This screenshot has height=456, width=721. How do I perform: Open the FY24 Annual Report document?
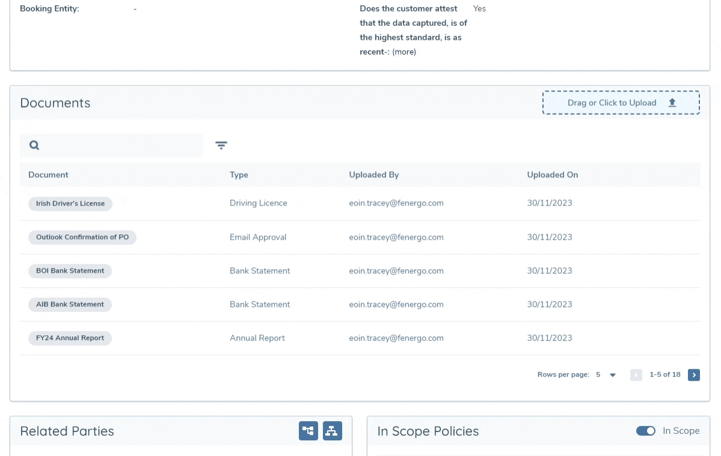(x=70, y=338)
